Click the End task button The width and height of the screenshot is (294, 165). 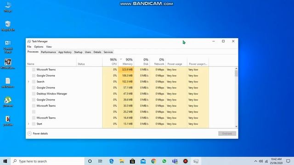coord(227,133)
